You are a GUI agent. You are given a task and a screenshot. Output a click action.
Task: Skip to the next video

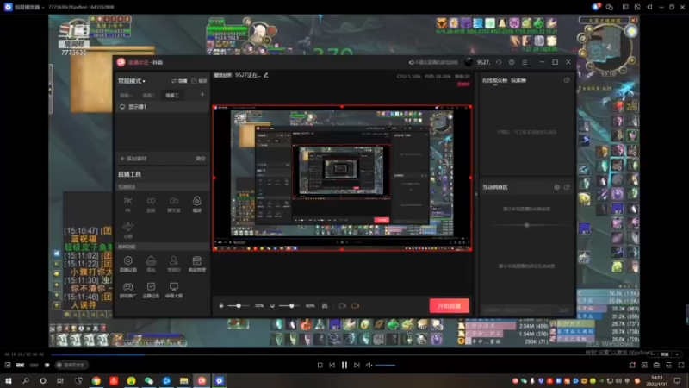357,365
